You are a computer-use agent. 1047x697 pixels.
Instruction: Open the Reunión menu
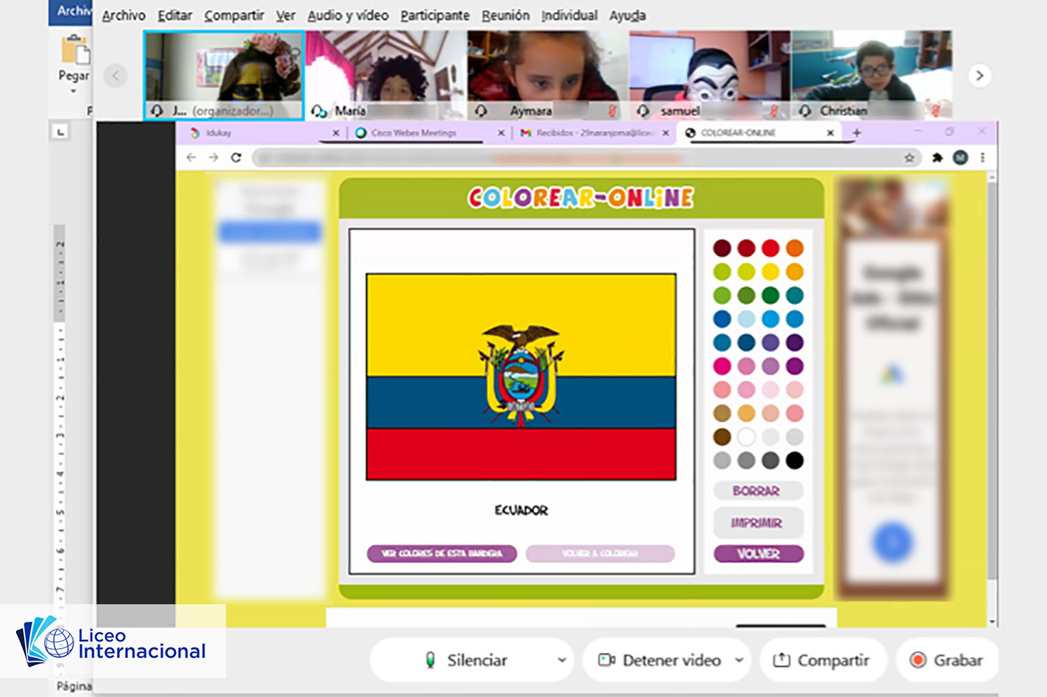pyautogui.click(x=505, y=15)
